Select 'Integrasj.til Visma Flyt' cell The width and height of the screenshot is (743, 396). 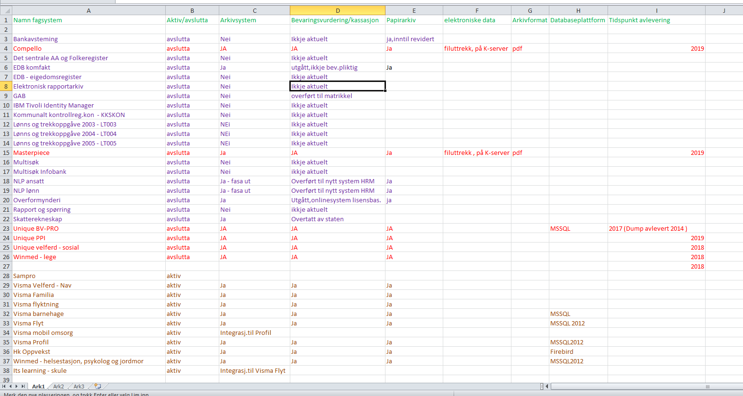tap(254, 370)
